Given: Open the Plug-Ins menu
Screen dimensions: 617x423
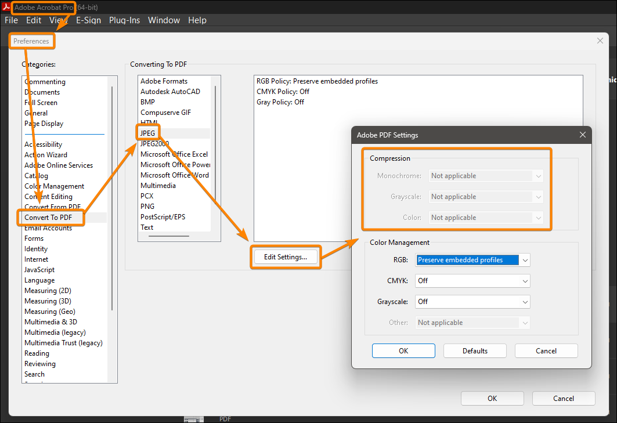Looking at the screenshot, I should click(124, 20).
